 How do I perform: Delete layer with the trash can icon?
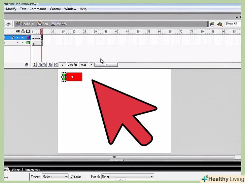pos(27,65)
